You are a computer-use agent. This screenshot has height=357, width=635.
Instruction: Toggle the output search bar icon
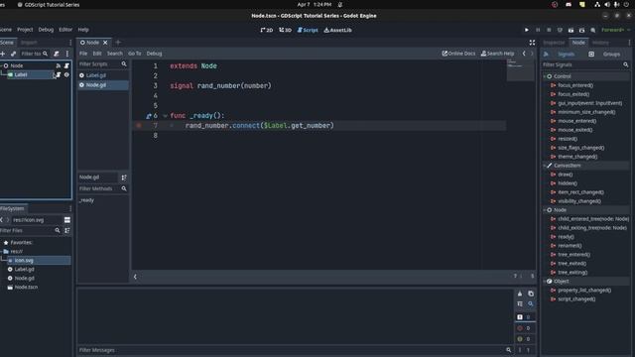pos(531,304)
